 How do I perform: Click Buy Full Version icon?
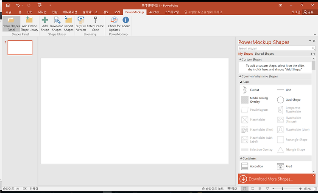[81, 20]
